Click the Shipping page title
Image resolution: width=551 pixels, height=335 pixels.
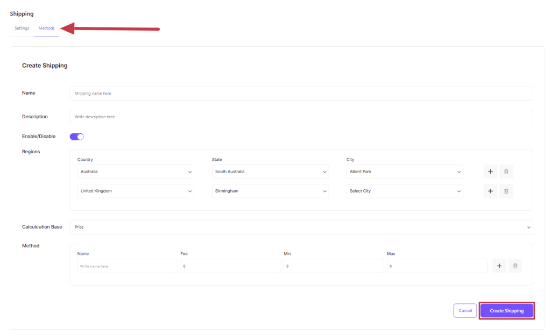point(22,13)
